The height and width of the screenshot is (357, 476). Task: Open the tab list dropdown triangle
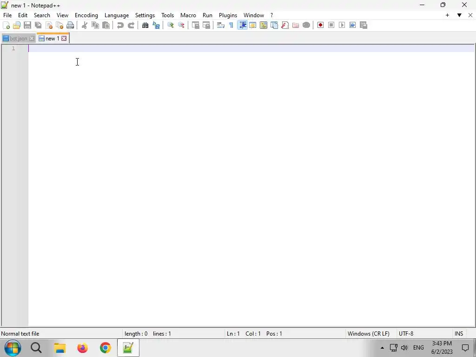click(459, 15)
